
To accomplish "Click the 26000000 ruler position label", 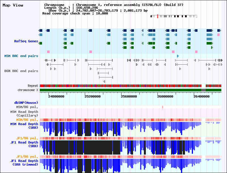I will pos(165,96).
